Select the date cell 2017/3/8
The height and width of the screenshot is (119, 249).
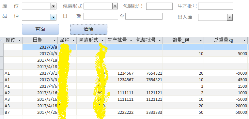(x=40, y=47)
